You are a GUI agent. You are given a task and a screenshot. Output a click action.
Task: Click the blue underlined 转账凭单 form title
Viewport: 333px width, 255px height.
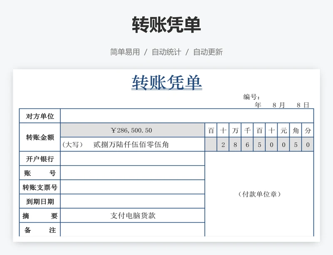[x=166, y=83]
